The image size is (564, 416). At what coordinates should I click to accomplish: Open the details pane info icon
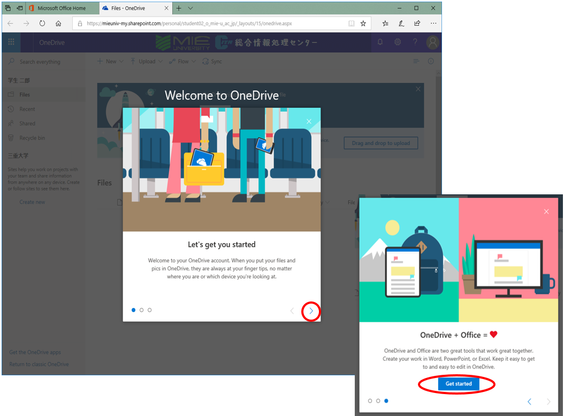[x=431, y=61]
